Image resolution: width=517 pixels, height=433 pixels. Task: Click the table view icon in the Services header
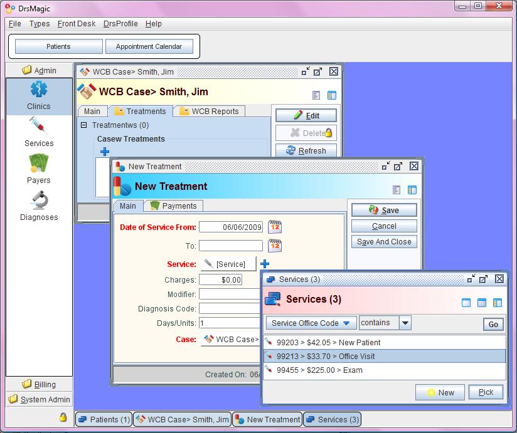point(482,303)
